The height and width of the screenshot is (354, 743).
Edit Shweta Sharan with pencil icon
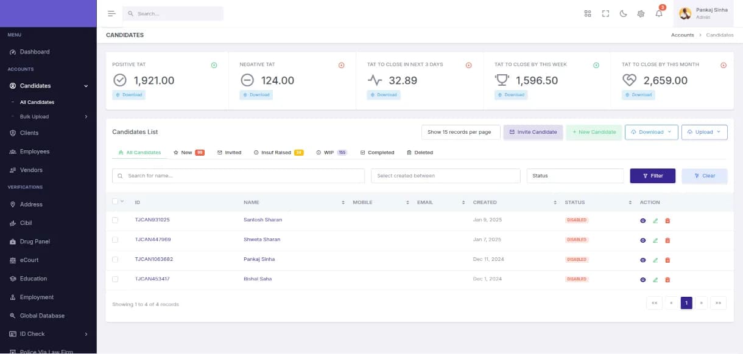pos(655,240)
